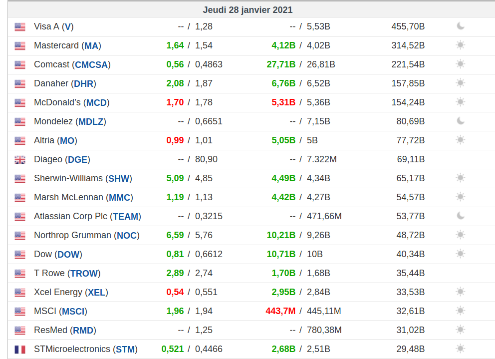Click McDonald's red revenue value 5,31B
The image size is (495, 359).
[283, 102]
